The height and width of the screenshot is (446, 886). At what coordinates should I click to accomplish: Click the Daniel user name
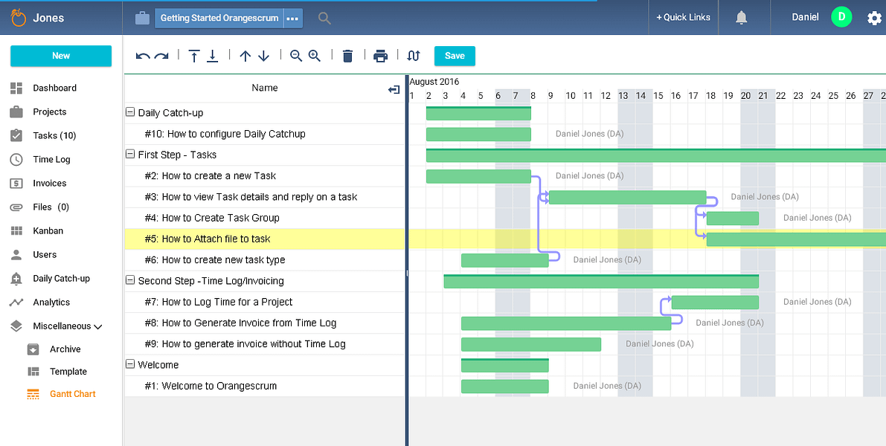click(x=805, y=18)
